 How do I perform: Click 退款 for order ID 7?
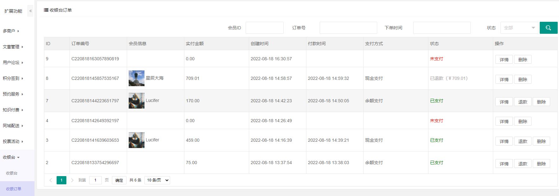pyautogui.click(x=522, y=102)
